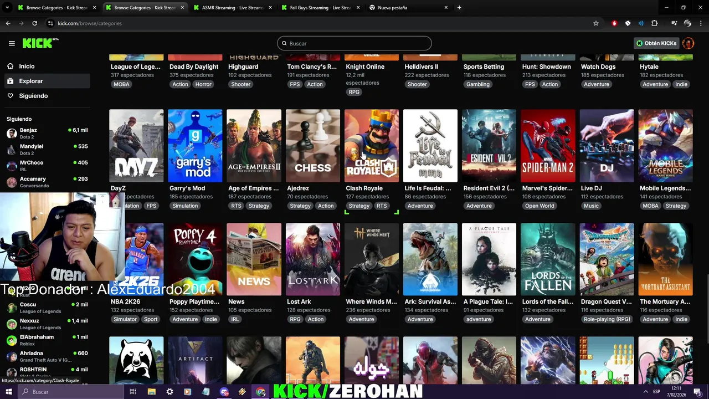Image resolution: width=709 pixels, height=399 pixels.
Task: Open Nexxuz's channel in the sidebar
Action: (x=47, y=324)
